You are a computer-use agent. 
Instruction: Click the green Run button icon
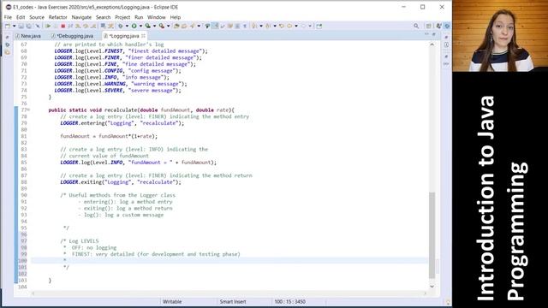[x=134, y=26]
